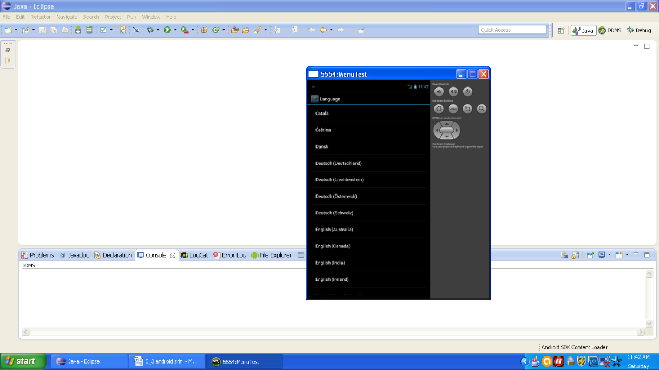This screenshot has width=659, height=370.
Task: Select English (Canada) language option
Action: [x=368, y=246]
